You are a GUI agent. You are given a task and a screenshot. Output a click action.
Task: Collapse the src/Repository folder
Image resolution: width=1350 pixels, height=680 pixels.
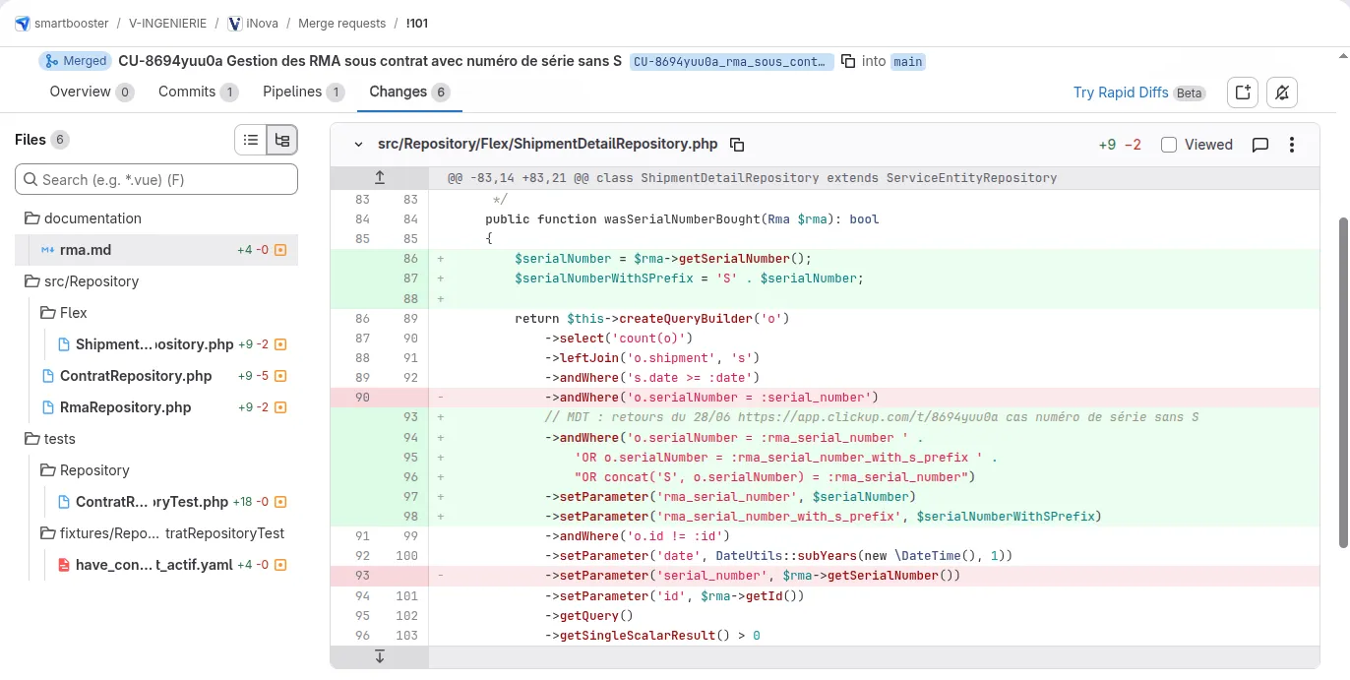82,281
